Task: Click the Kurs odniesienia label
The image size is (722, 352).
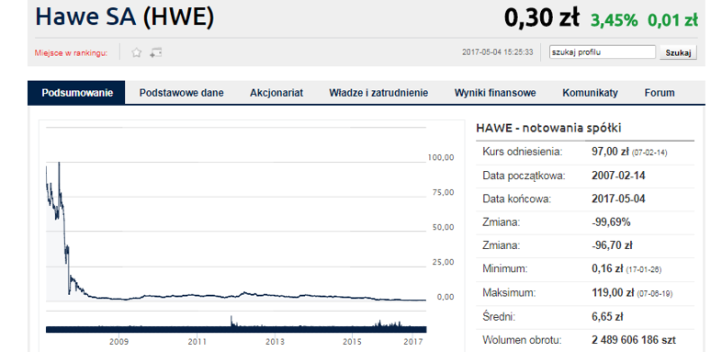Action: tap(523, 152)
